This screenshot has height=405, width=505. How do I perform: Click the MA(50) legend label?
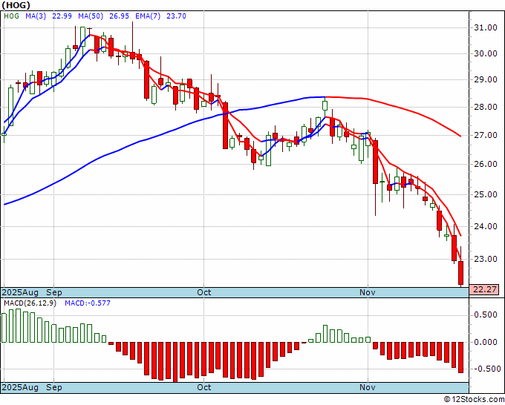click(91, 16)
